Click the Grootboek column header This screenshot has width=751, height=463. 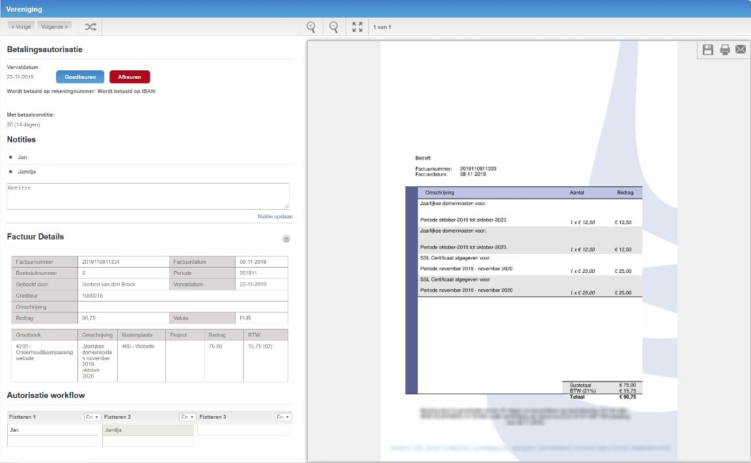pyautogui.click(x=44, y=335)
